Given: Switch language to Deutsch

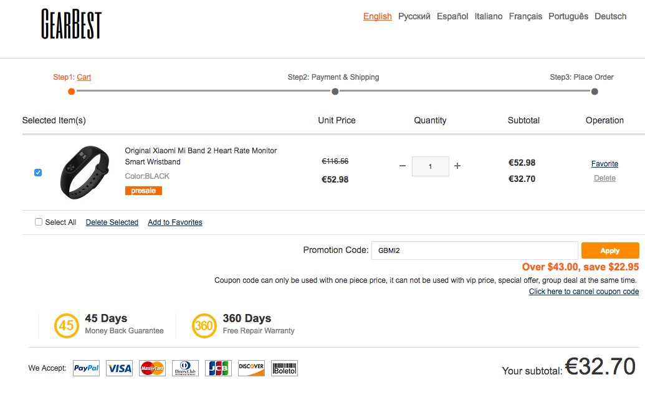Looking at the screenshot, I should tap(610, 16).
